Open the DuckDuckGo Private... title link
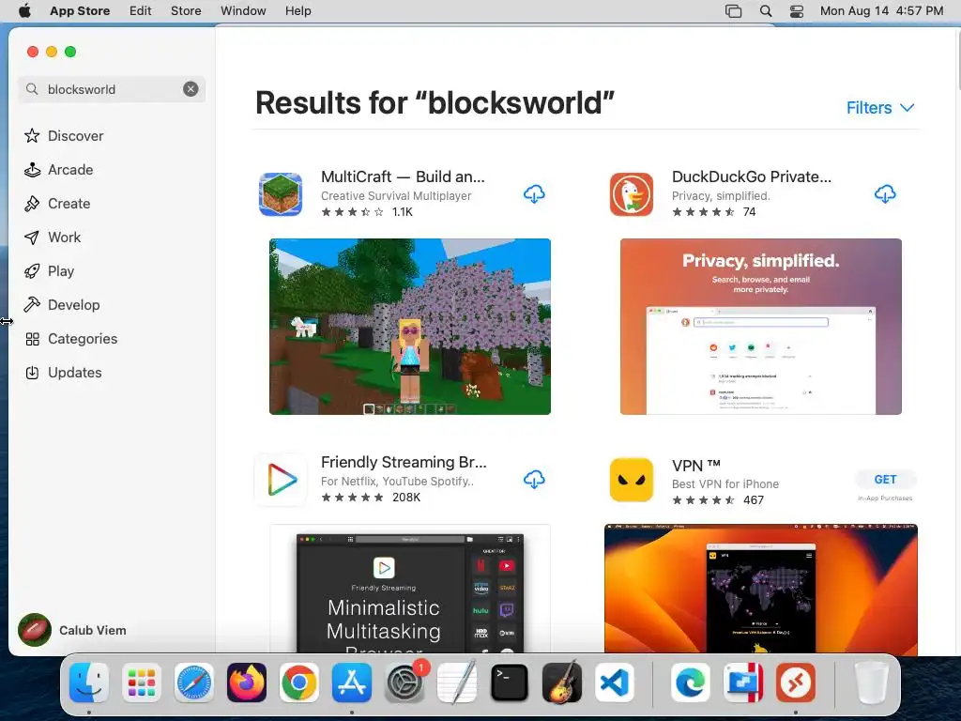This screenshot has height=721, width=961. (x=752, y=176)
